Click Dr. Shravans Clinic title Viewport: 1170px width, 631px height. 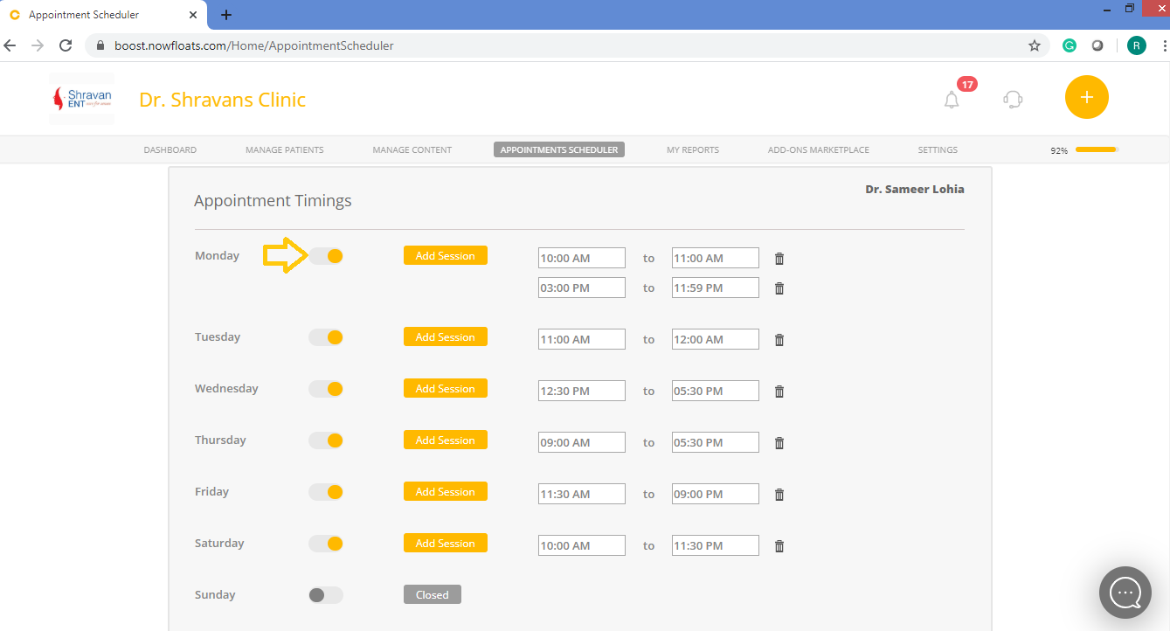pos(223,100)
